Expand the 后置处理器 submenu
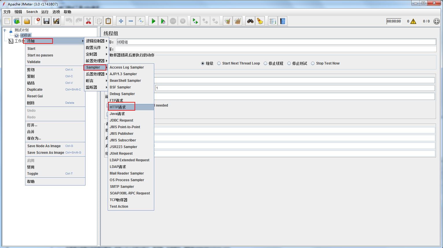The width and height of the screenshot is (443, 248). pyautogui.click(x=96, y=74)
